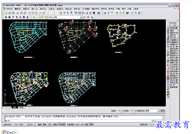Viewport: 192px width, 134px height.
Task: Click the 模型 button in status bar
Action: point(92,125)
